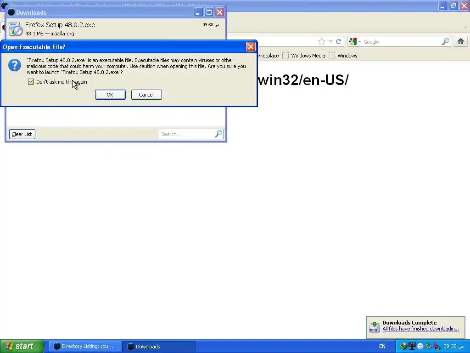Close the main browser window
Viewport: 470px width, 353px height.
464,6
